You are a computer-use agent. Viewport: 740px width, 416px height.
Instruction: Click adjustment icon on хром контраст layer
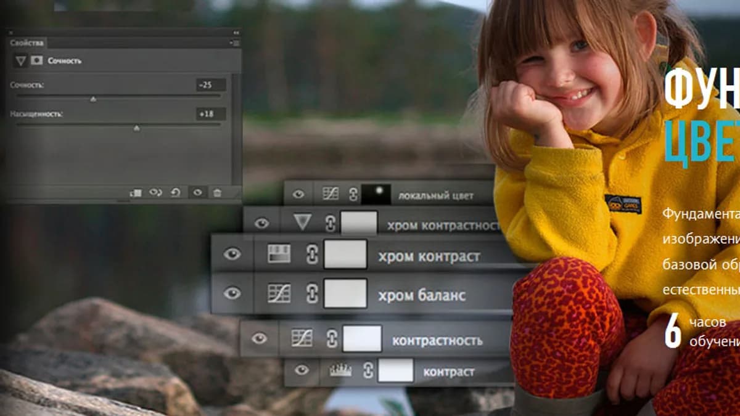pos(279,254)
